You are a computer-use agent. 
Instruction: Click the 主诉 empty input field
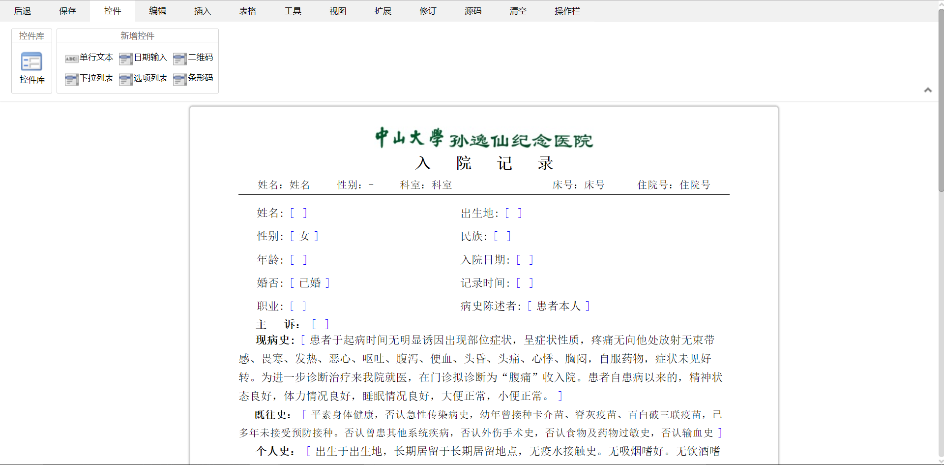pos(320,324)
